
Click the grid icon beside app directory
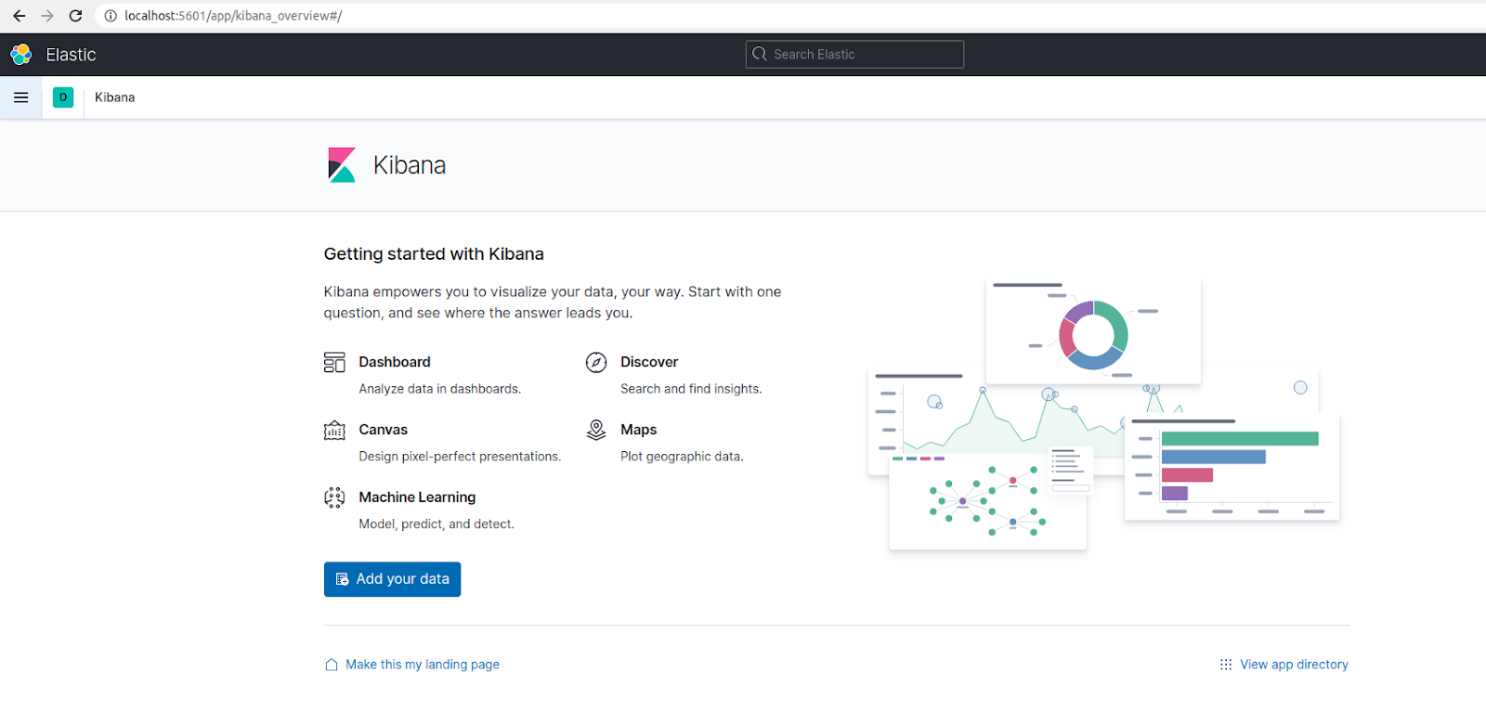(x=1226, y=665)
